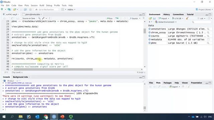214x120 pixels.
Task: Toggle Source on Save checkbox
Action: click(21, 18)
